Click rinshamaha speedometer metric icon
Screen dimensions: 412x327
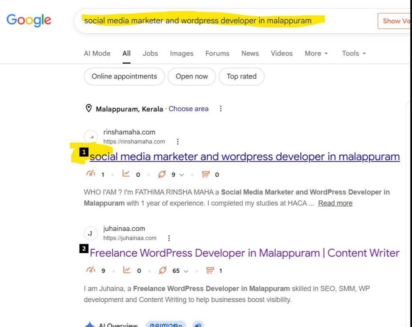click(91, 174)
